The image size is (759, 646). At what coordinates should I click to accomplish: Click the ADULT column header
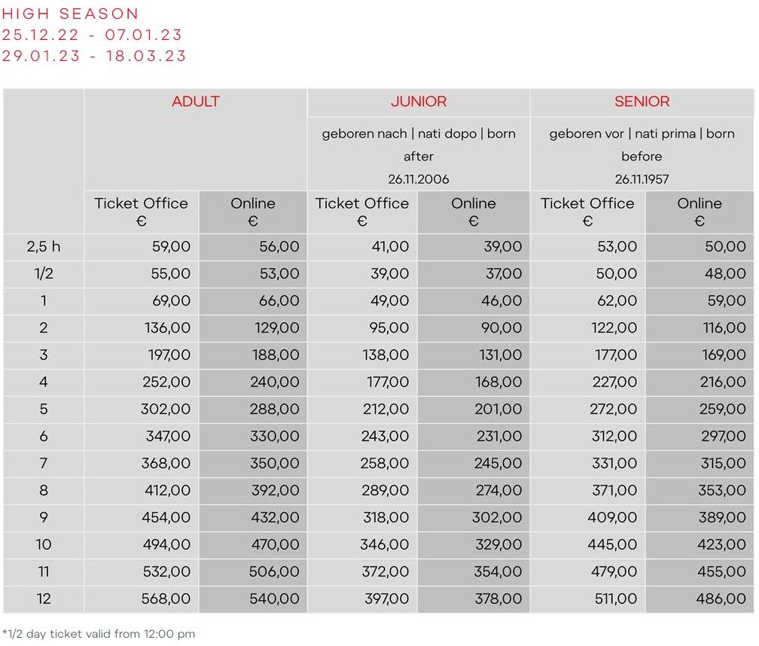195,102
